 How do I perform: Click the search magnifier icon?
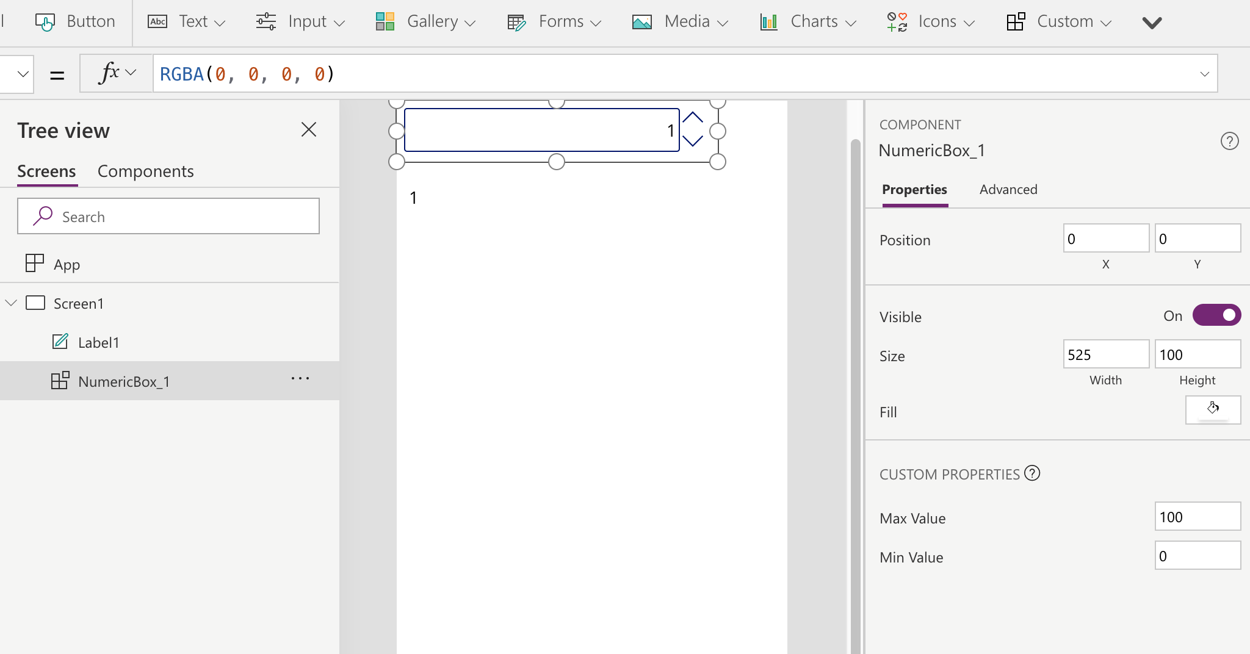tap(42, 216)
